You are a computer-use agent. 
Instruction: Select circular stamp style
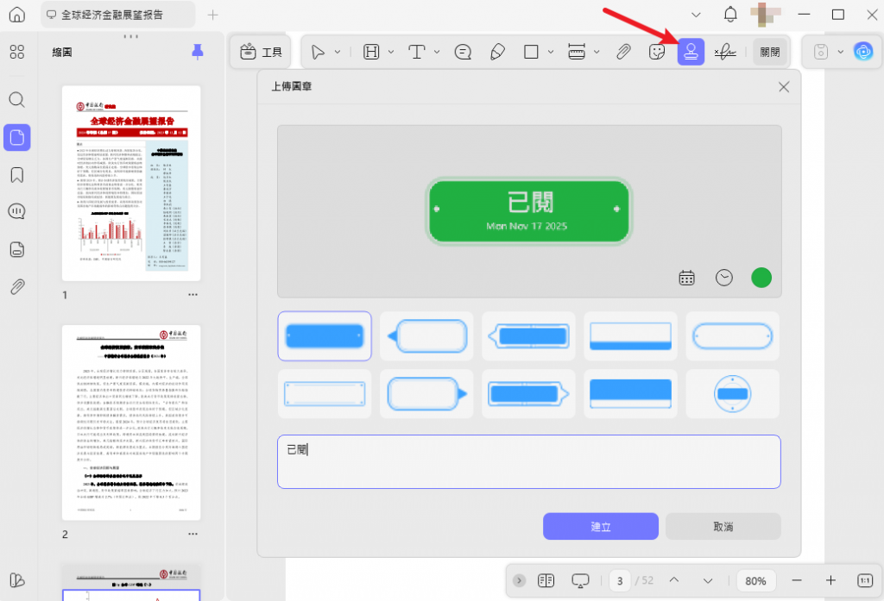732,394
